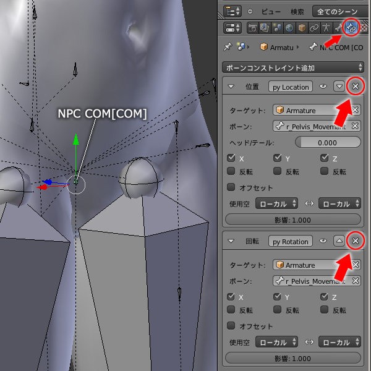Click Location constraint 影響 1.000 slider
The image size is (371, 371).
pos(293,220)
